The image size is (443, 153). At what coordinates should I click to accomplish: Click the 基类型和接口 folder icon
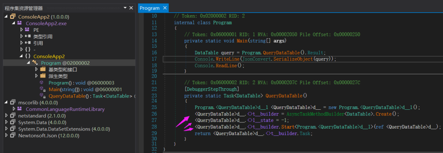[x=43, y=69]
